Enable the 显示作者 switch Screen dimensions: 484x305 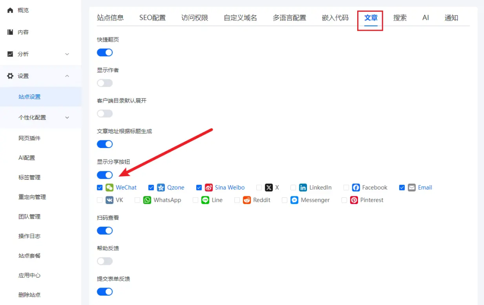tap(104, 83)
